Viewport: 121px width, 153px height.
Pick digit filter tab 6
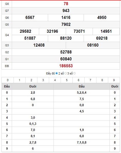79,80
